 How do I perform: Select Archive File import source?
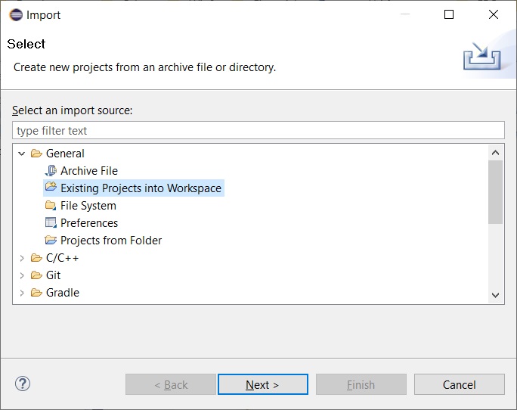[89, 171]
